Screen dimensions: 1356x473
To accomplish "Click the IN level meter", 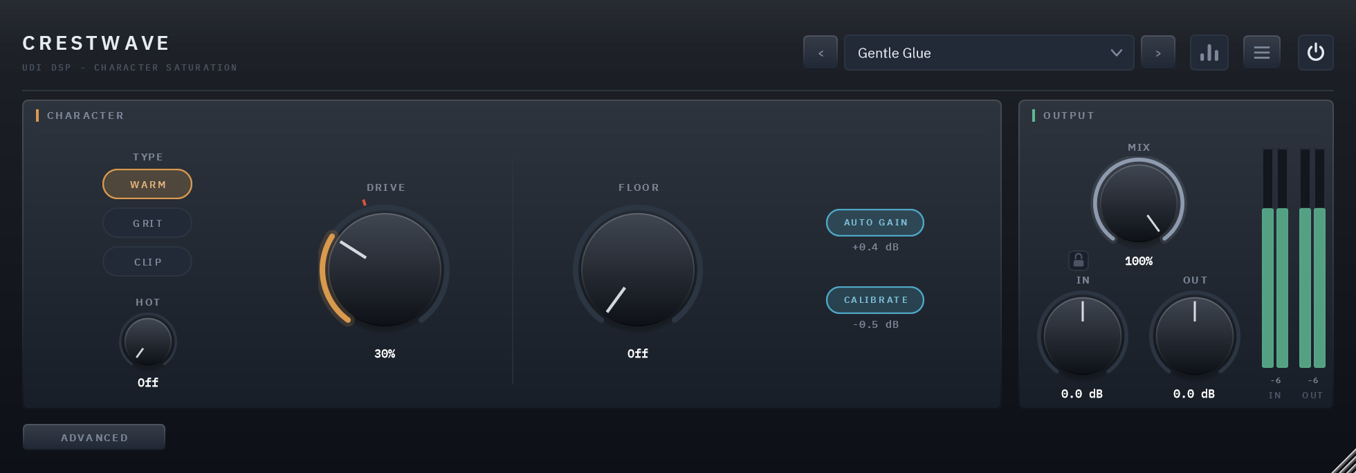I will pyautogui.click(x=1275, y=258).
